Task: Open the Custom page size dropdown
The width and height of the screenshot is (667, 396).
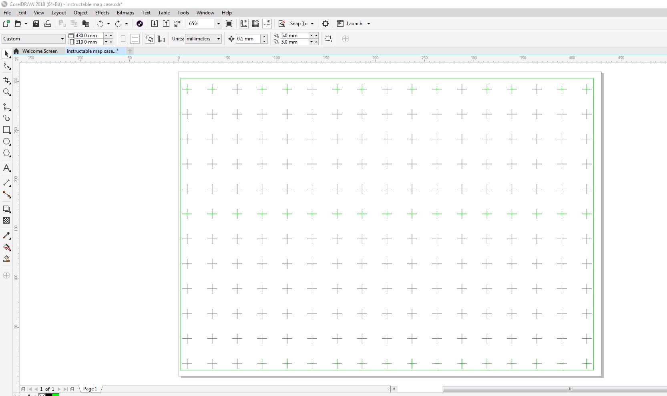Action: [x=34, y=39]
